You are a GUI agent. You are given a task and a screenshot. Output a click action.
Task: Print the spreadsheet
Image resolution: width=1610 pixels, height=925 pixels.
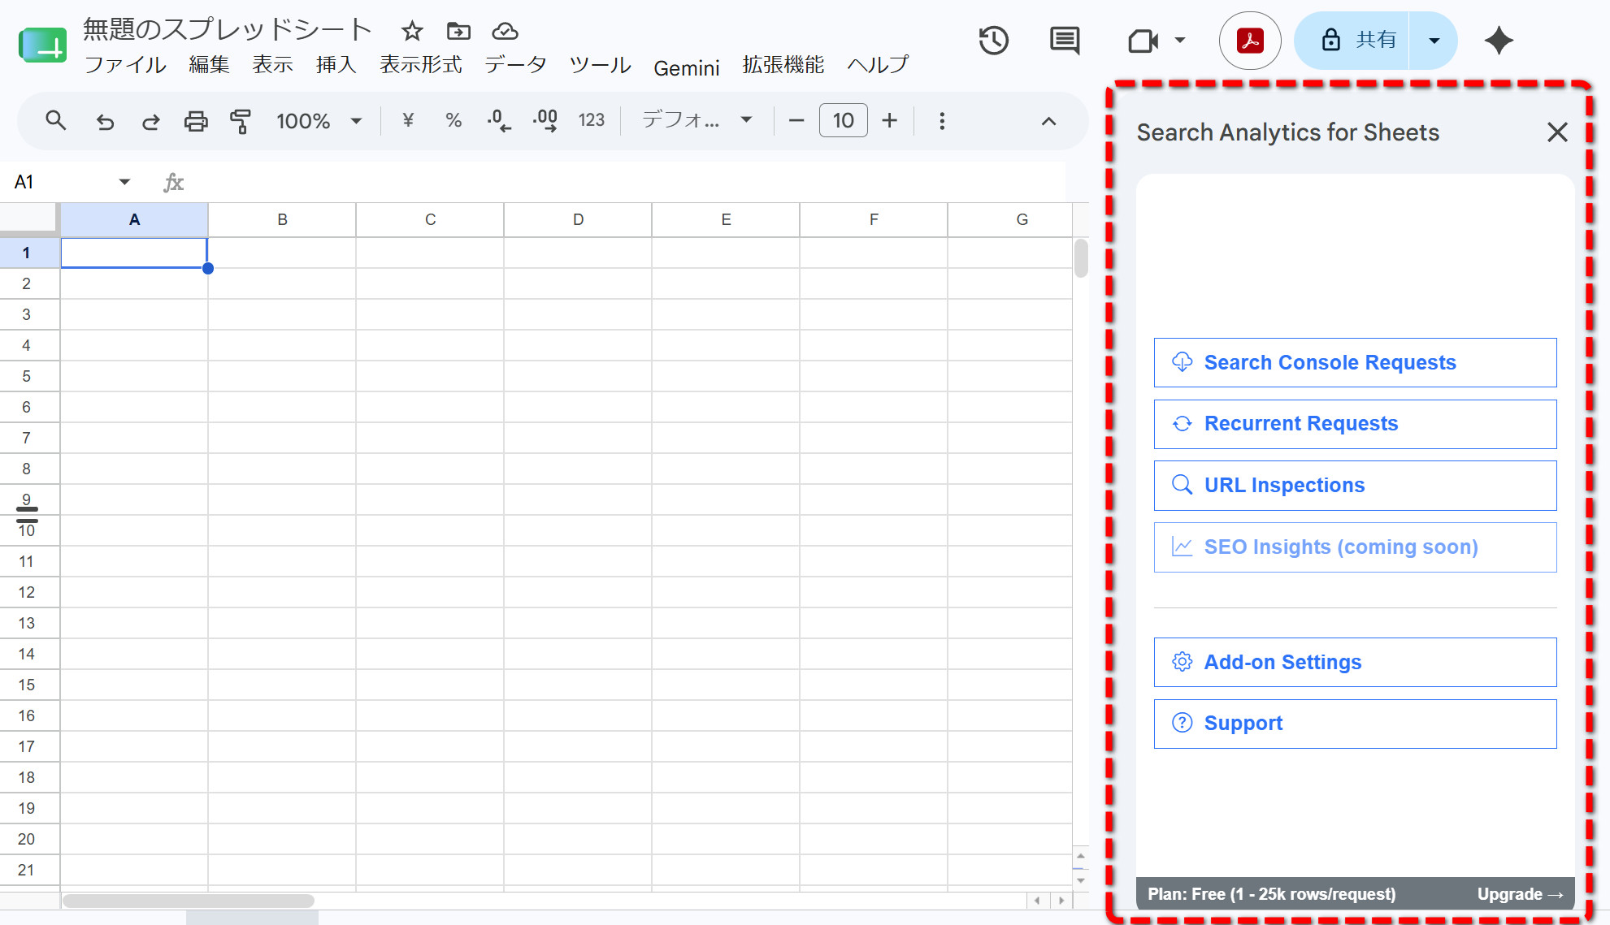point(196,121)
